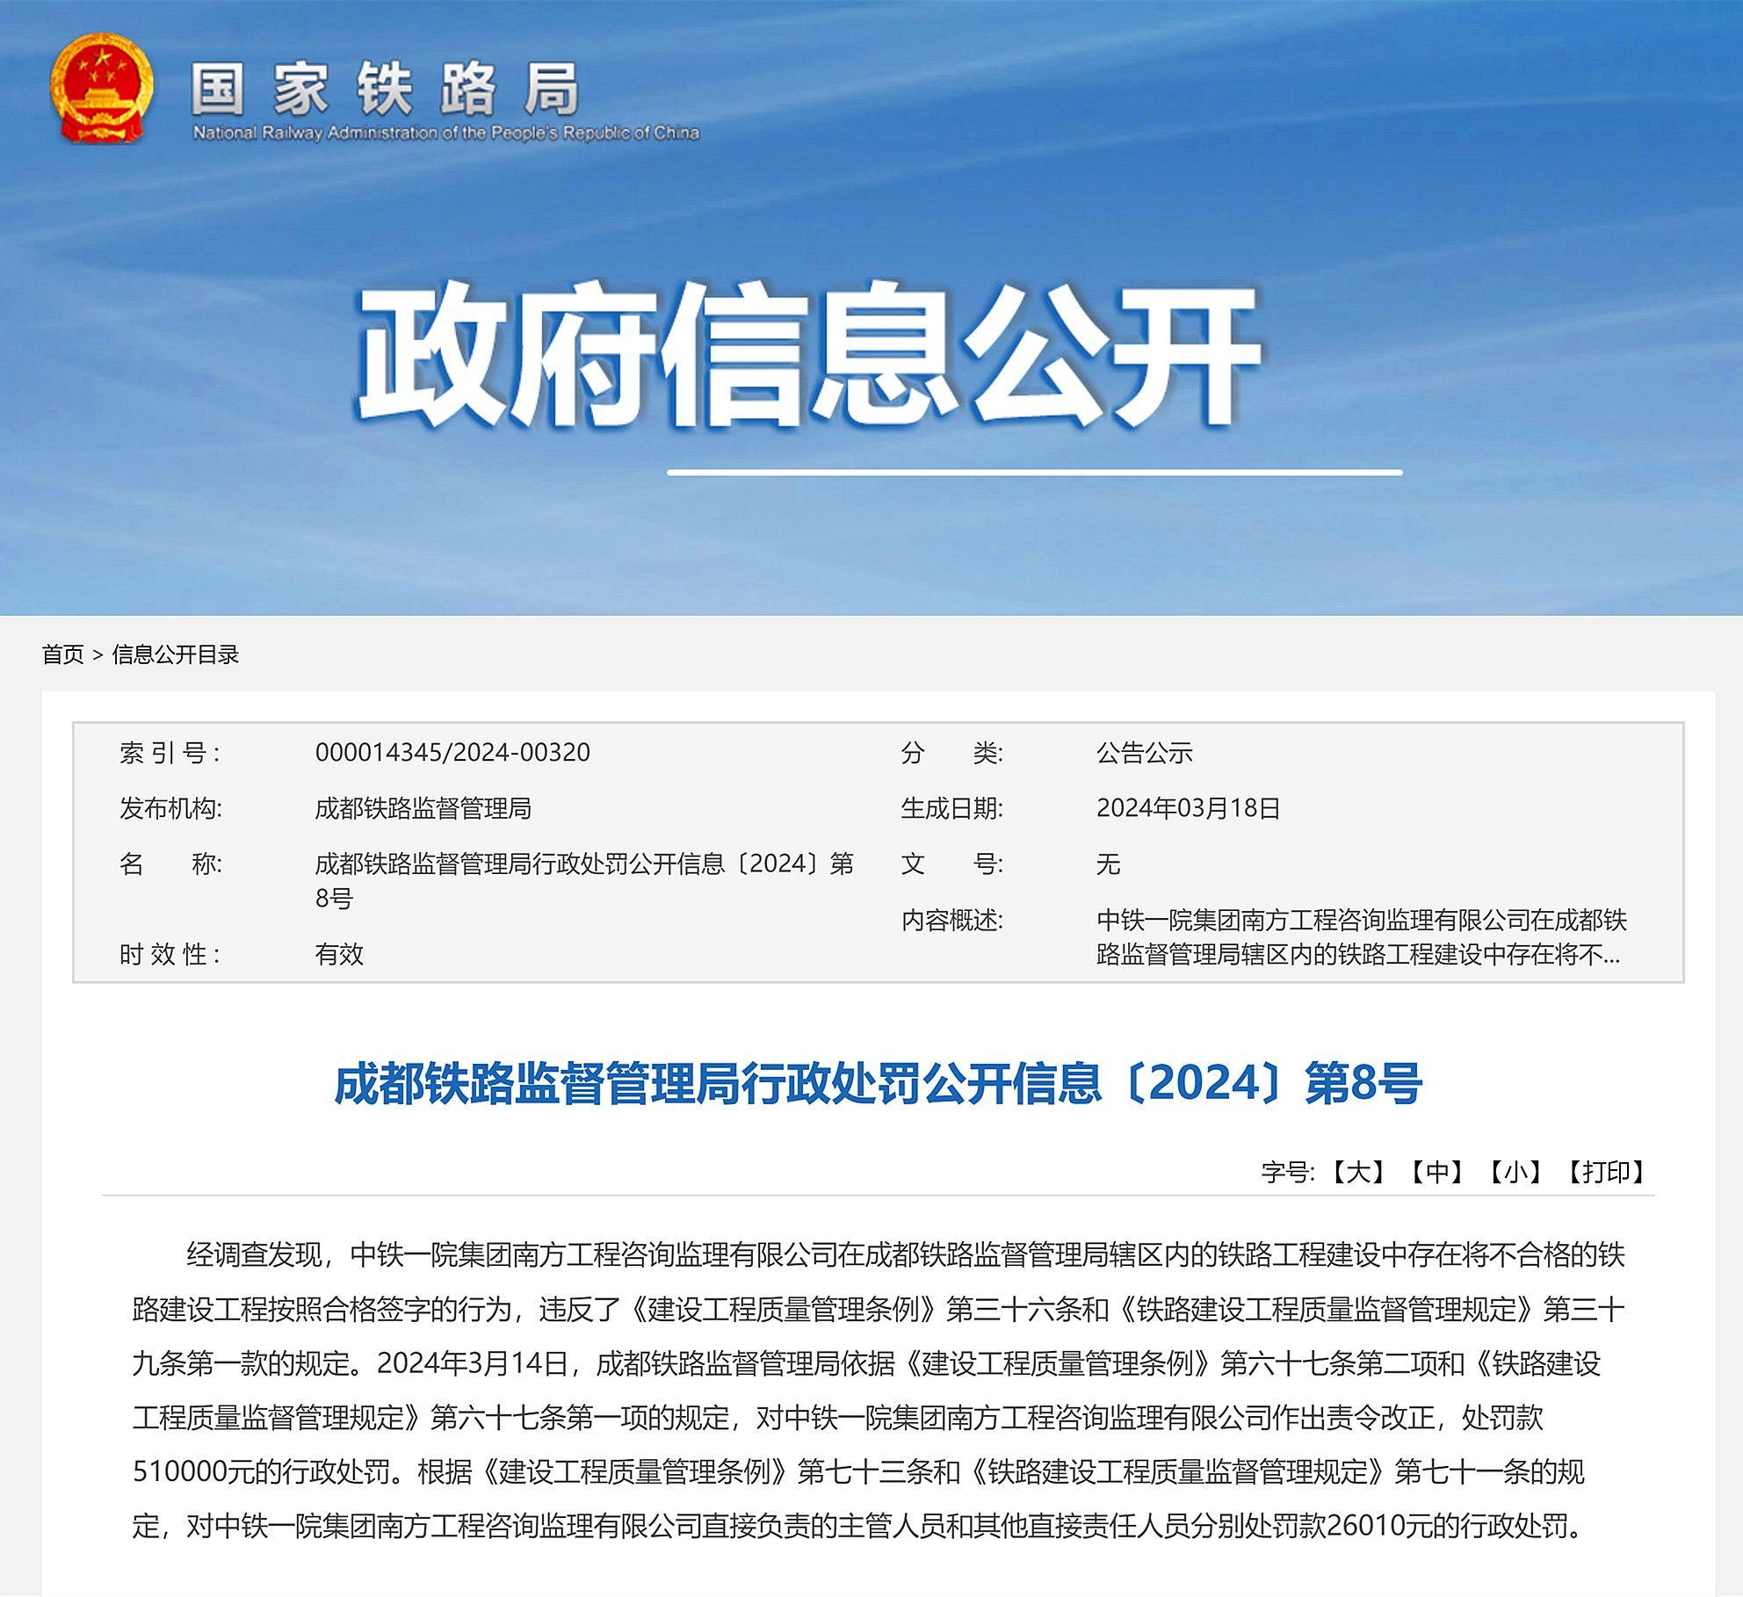Click publisher value 成都铁路监督管理局
Image resolution: width=1743 pixels, height=1597 pixels.
coord(423,808)
